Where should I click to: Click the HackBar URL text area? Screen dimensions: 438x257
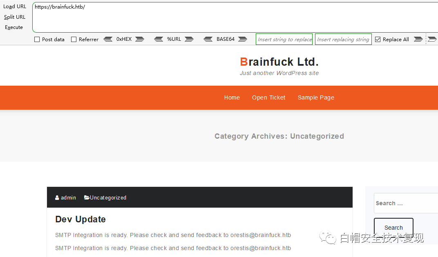pyautogui.click(x=235, y=17)
